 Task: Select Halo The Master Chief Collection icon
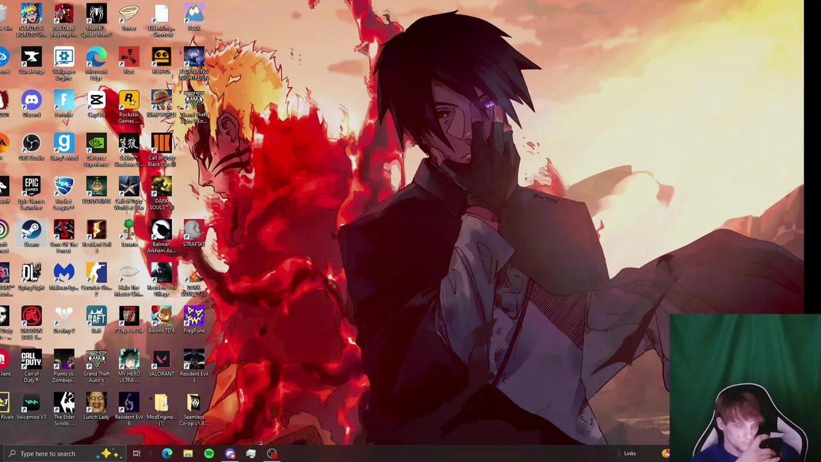point(129,278)
